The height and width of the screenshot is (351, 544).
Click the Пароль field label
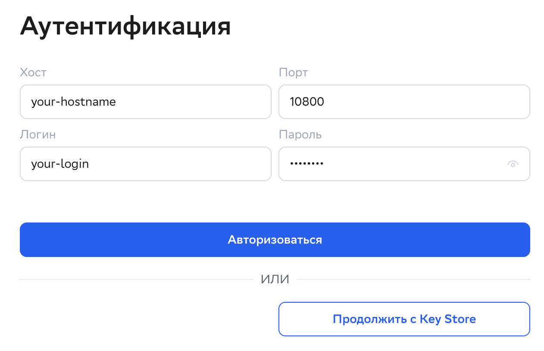coord(300,135)
